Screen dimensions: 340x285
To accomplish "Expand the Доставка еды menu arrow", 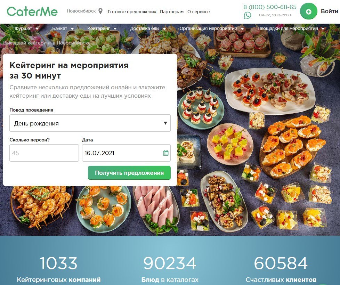I will click(x=164, y=28).
